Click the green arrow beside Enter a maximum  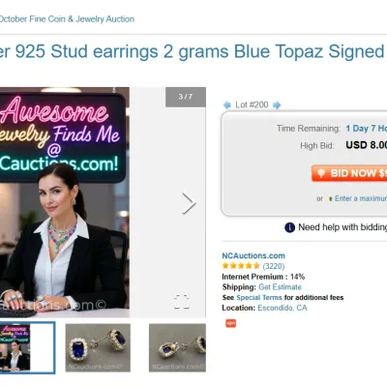(x=330, y=198)
